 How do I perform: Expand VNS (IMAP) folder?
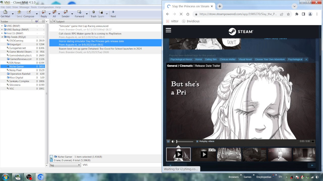click(x=2, y=26)
